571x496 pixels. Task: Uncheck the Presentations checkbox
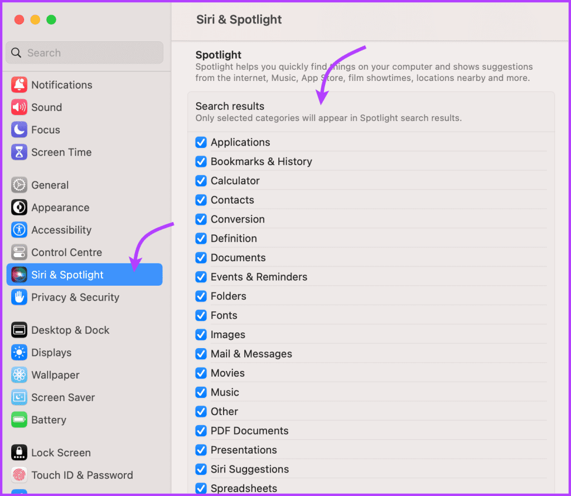tap(201, 450)
